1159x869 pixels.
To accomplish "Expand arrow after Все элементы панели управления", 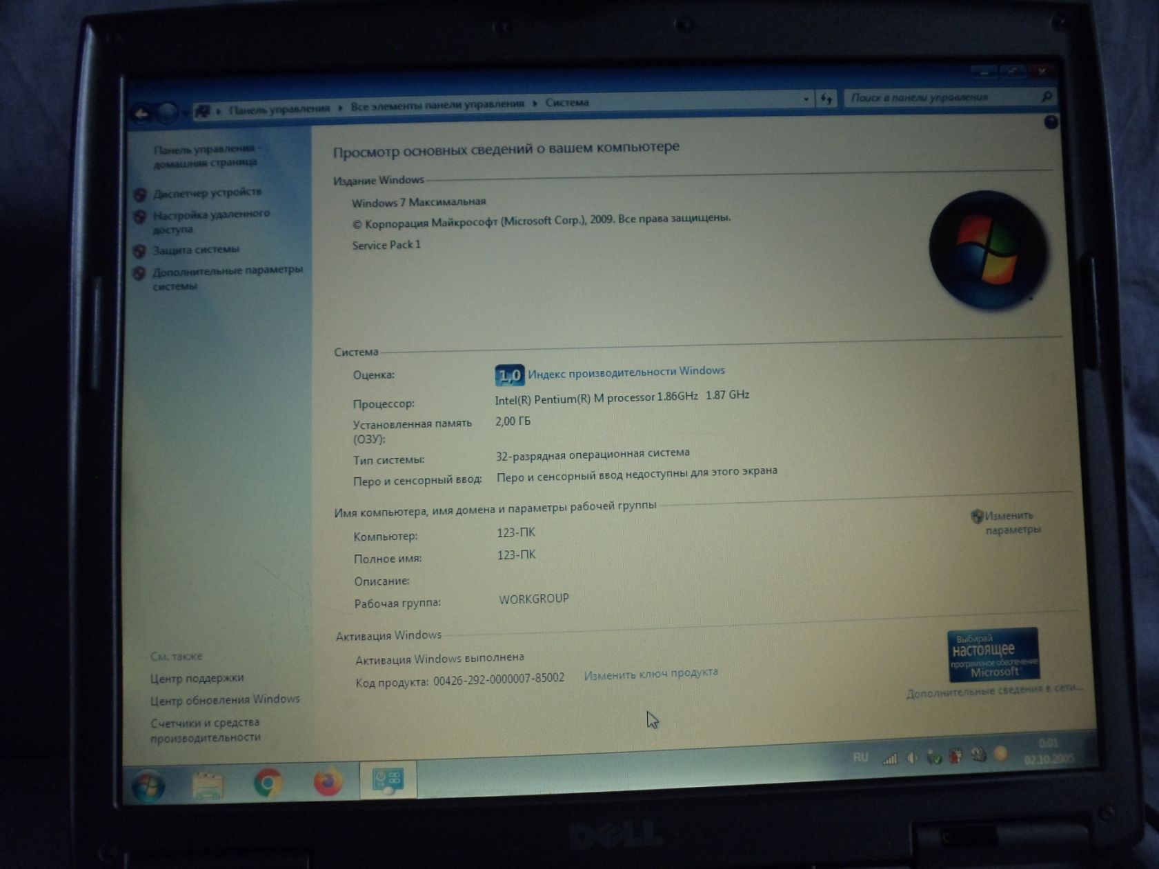I will point(535,103).
